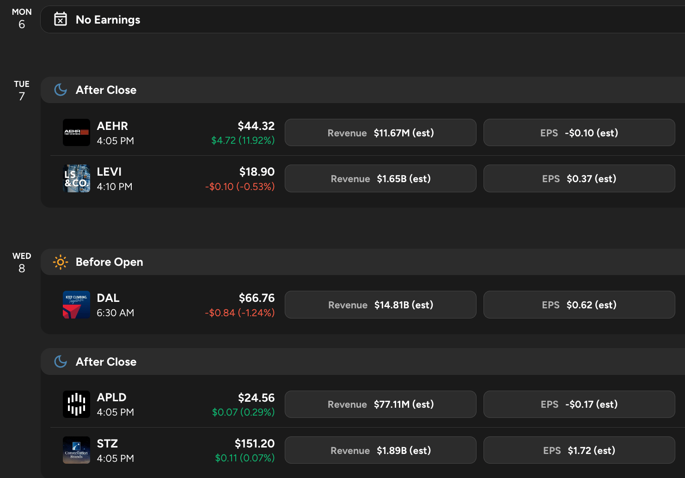Click the APLD price $24.56
Screen dimensions: 685x478
[x=256, y=398]
